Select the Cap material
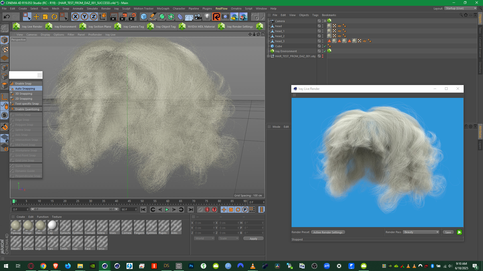The height and width of the screenshot is (271, 483). 53,227
